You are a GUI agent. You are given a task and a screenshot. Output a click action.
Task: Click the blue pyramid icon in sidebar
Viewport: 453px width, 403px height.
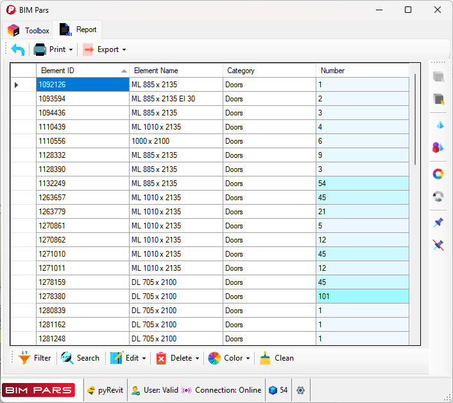[x=438, y=124]
